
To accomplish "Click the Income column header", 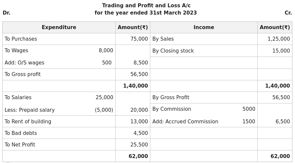I will click(203, 27).
